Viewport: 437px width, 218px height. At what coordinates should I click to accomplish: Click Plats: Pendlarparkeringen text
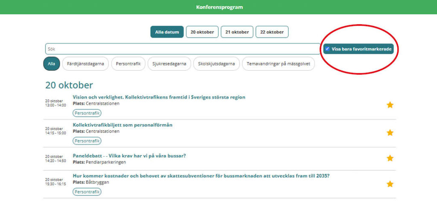pos(99,162)
